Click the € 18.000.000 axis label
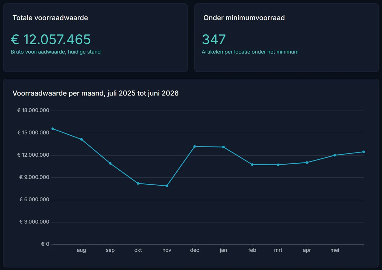382x270 pixels. 33,110
